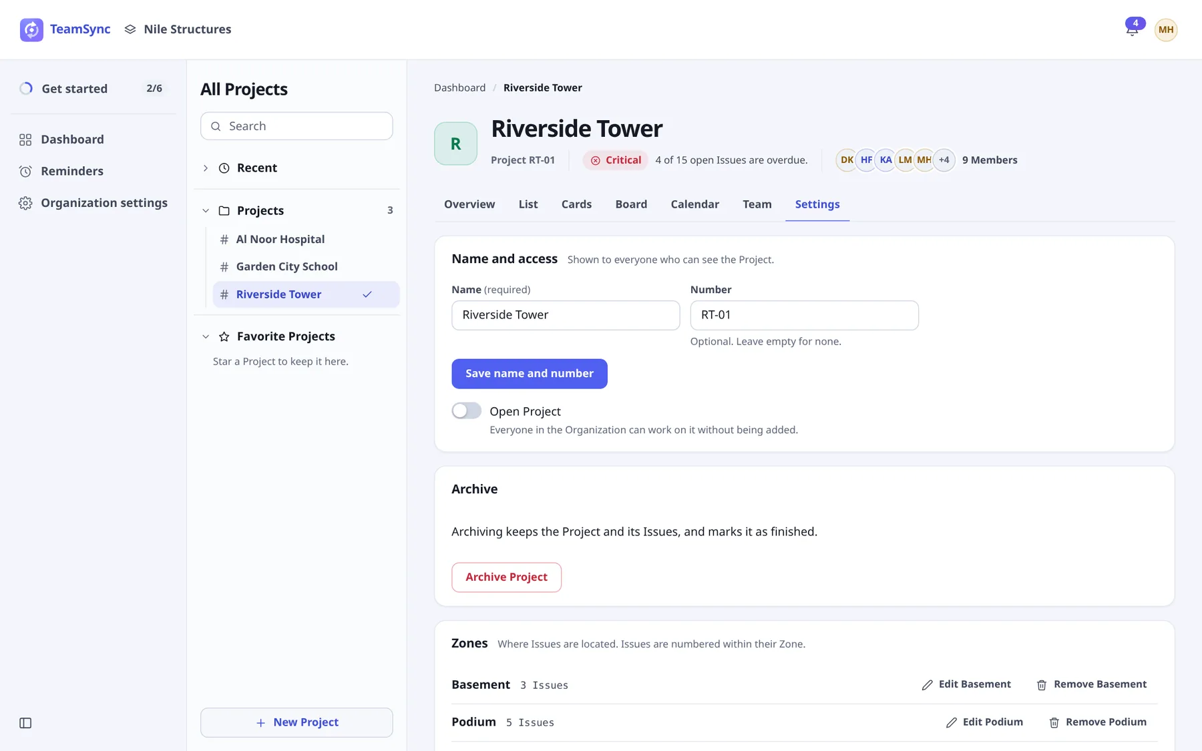Image resolution: width=1202 pixels, height=751 pixels.
Task: Click the New Project button
Action: point(296,722)
